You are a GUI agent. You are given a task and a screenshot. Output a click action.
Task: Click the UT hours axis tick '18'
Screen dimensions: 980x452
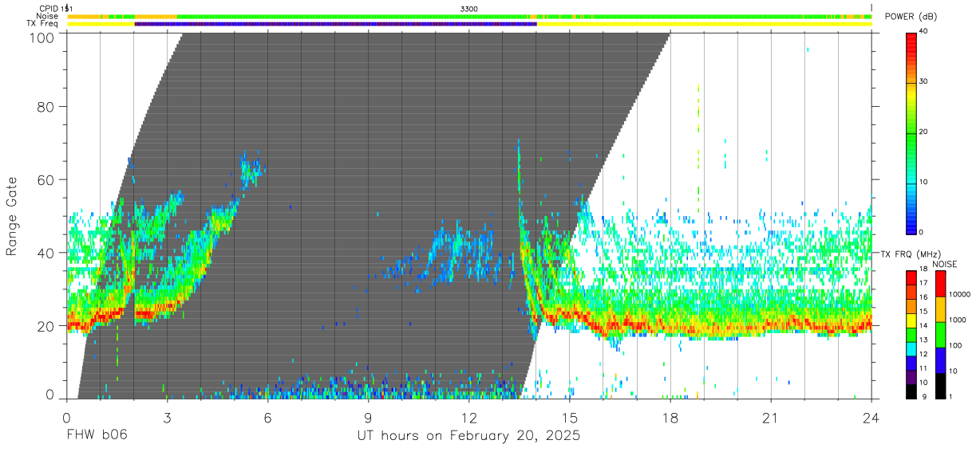pos(670,417)
